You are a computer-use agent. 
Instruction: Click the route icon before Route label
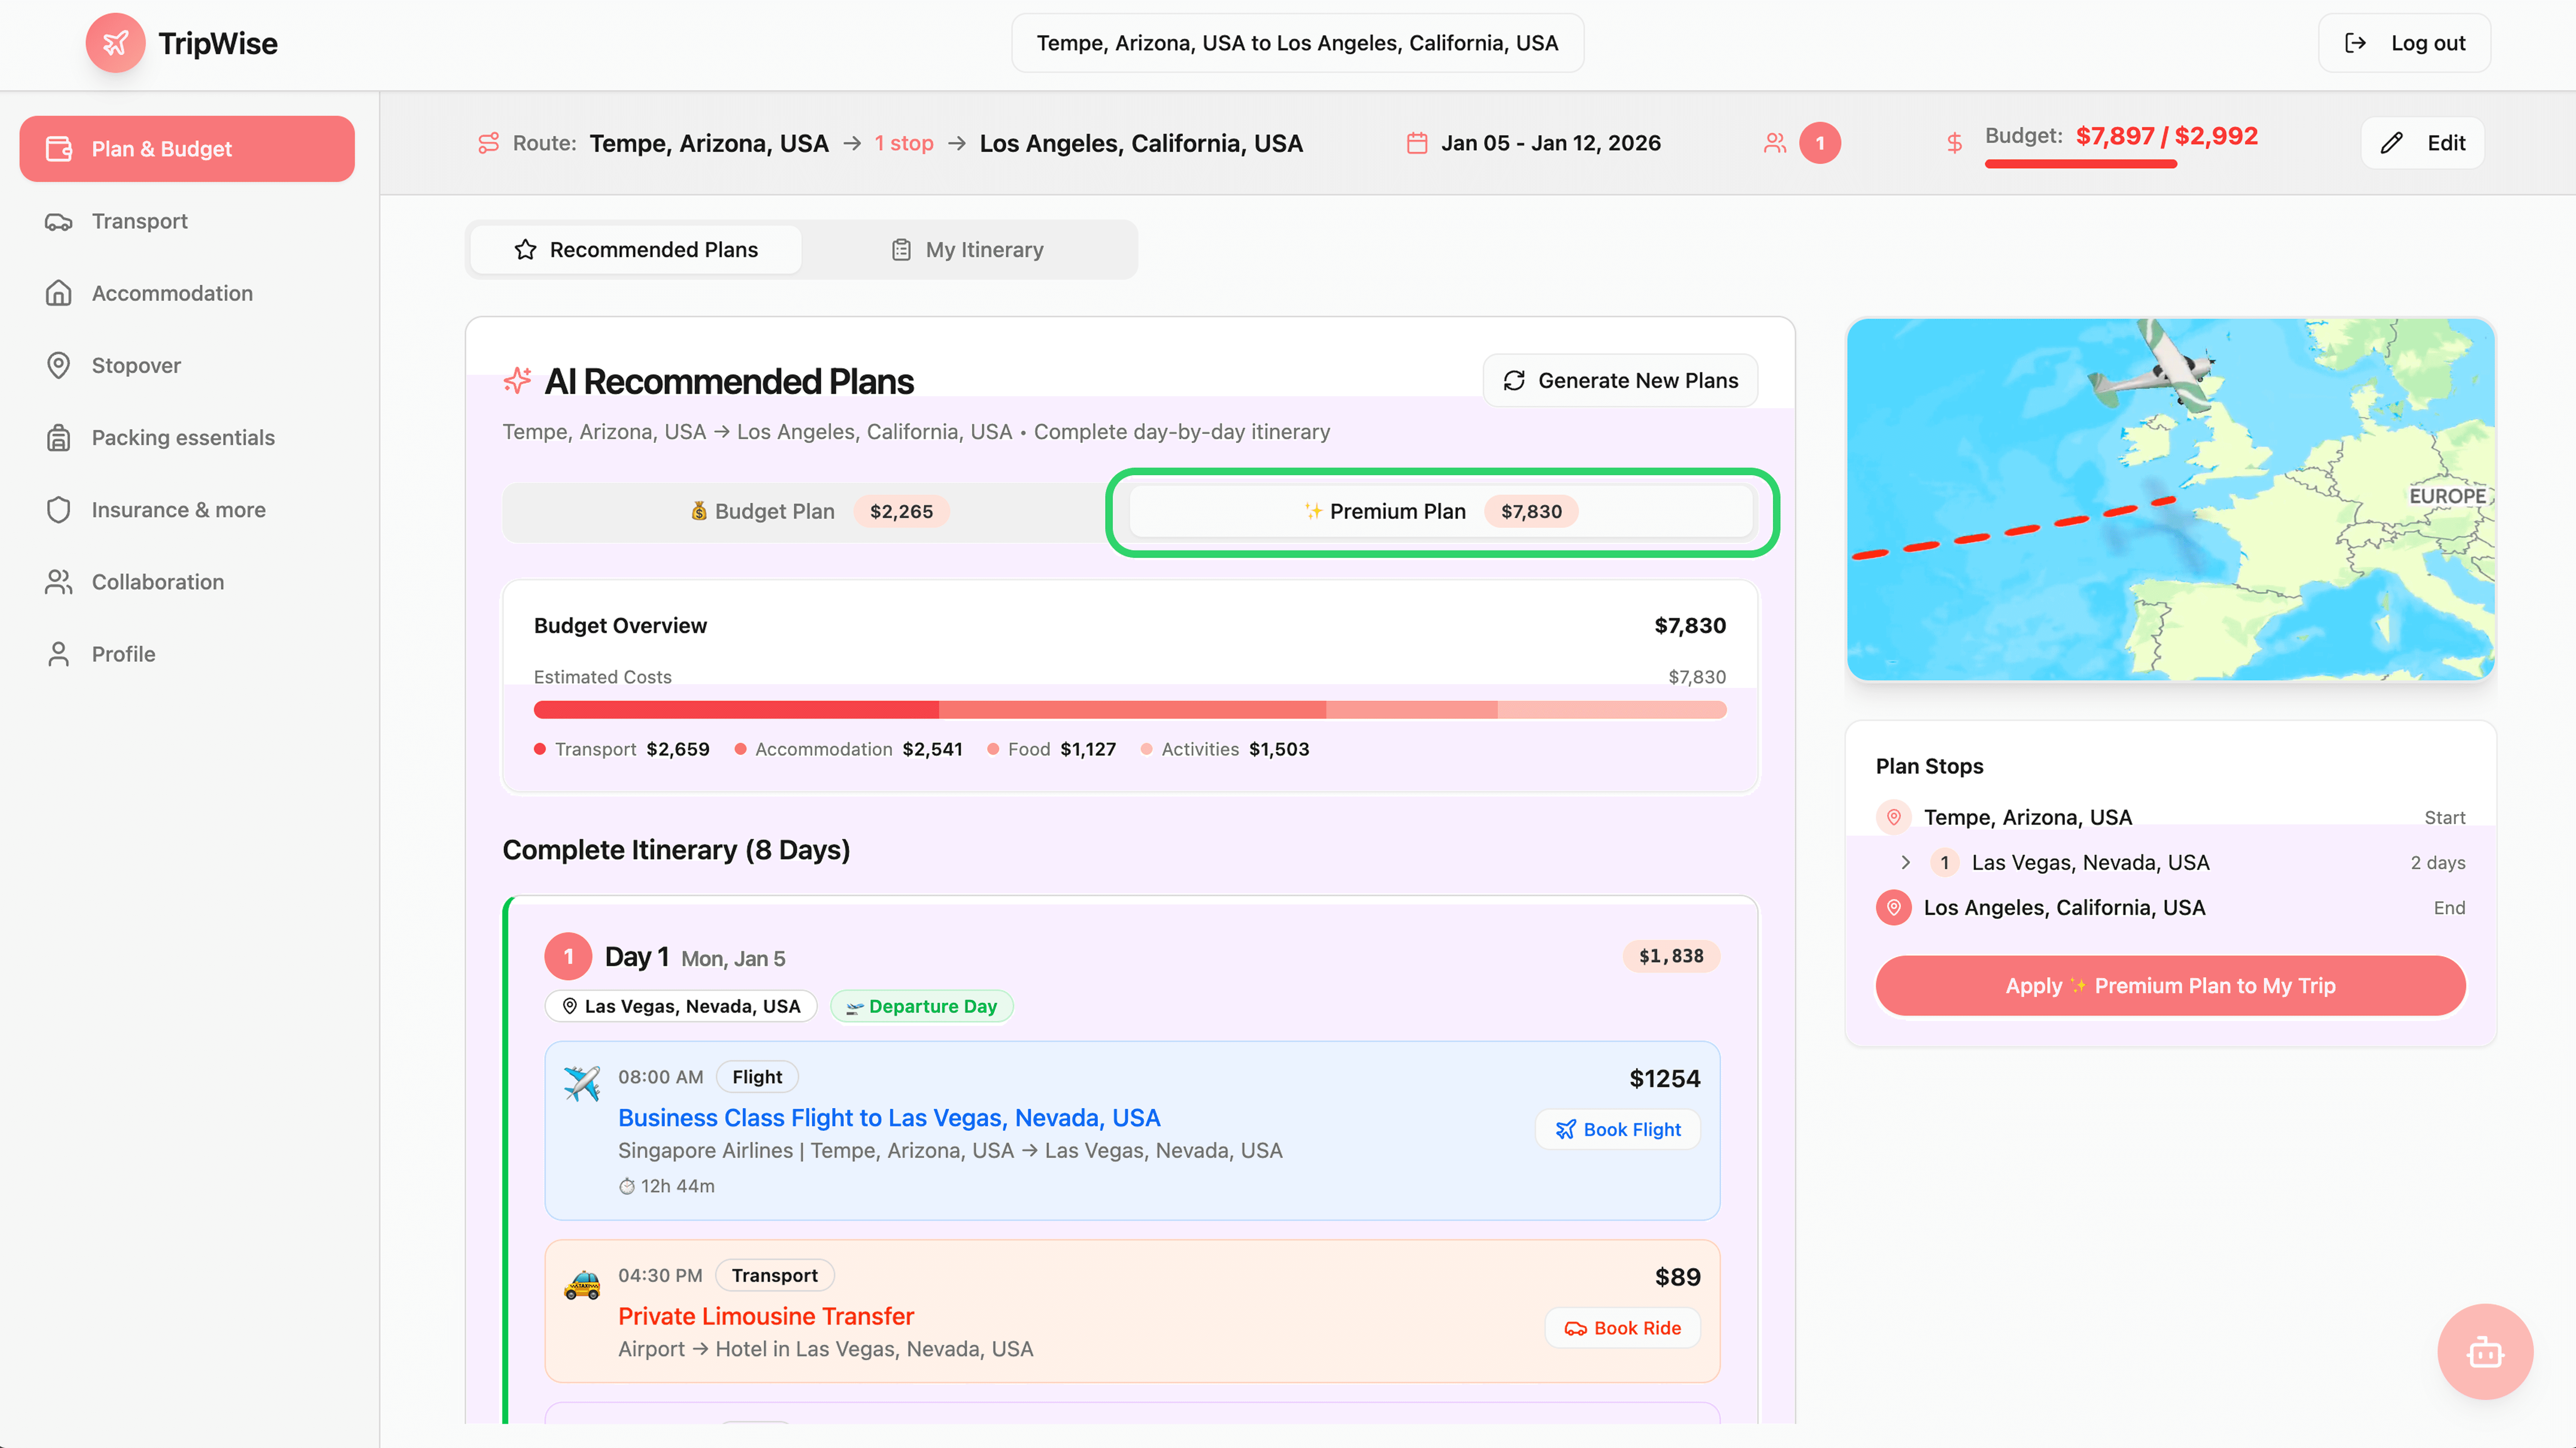(488, 143)
